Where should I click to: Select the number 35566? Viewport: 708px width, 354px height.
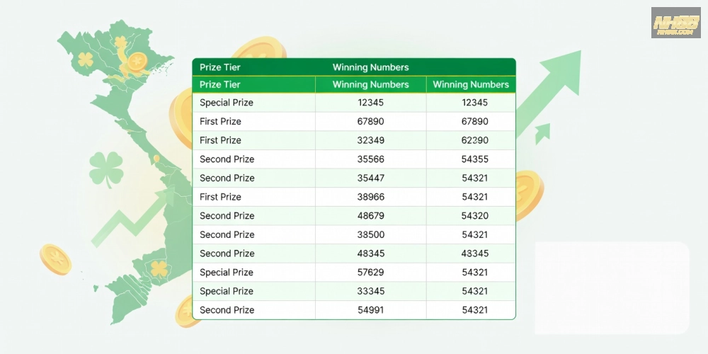(x=371, y=159)
